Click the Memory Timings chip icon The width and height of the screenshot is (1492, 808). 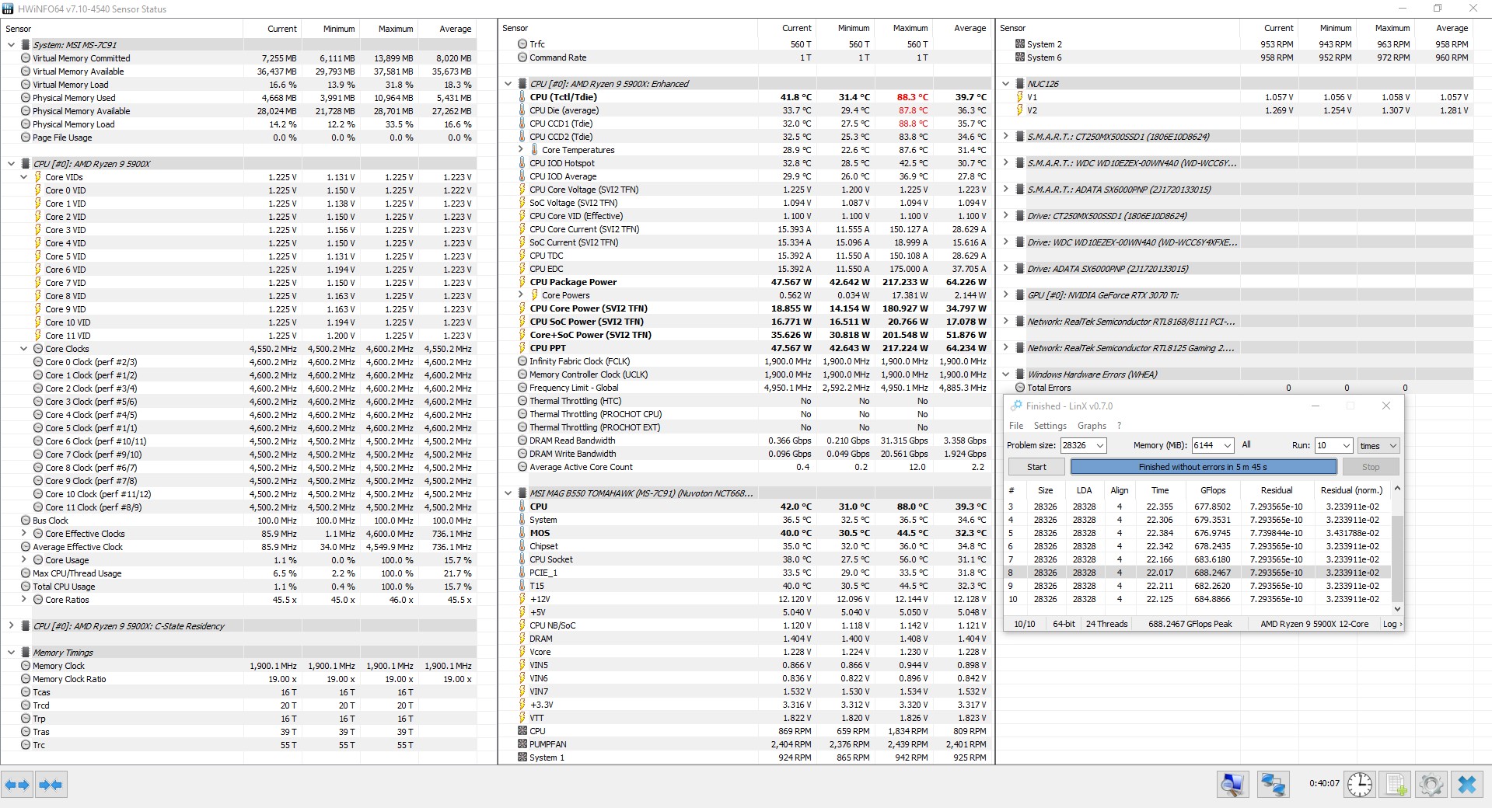tap(25, 653)
